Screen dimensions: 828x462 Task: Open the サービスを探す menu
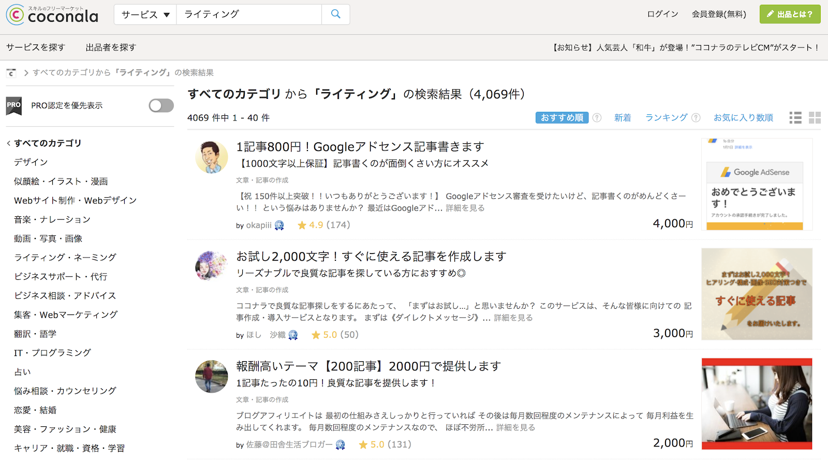click(x=36, y=48)
